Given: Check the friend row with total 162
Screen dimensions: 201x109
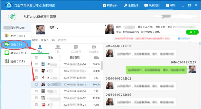Looking at the screenshot, I should 36,78.
